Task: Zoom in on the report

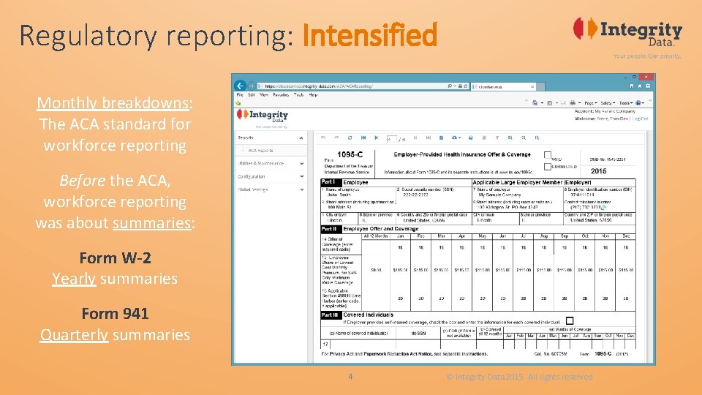Action: [510, 138]
